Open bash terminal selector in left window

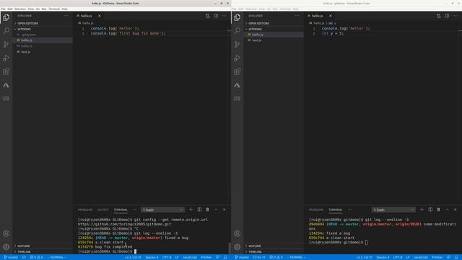pos(162,210)
